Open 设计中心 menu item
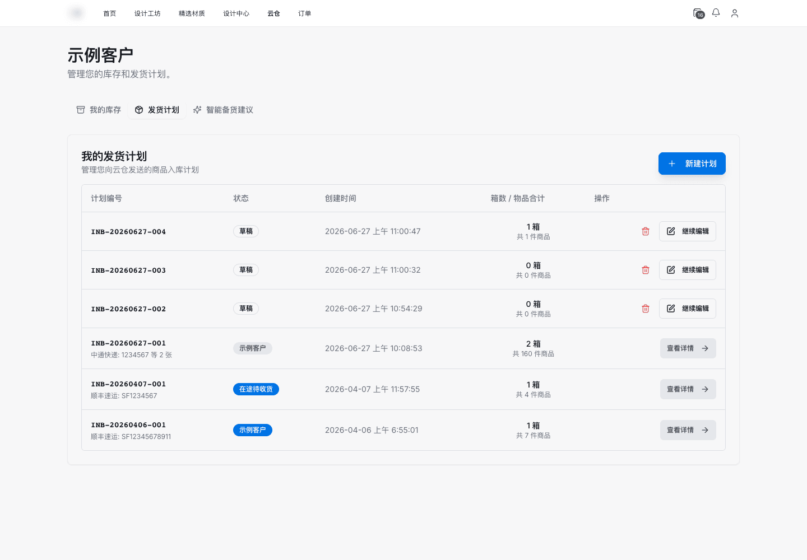This screenshot has height=560, width=807. point(236,13)
